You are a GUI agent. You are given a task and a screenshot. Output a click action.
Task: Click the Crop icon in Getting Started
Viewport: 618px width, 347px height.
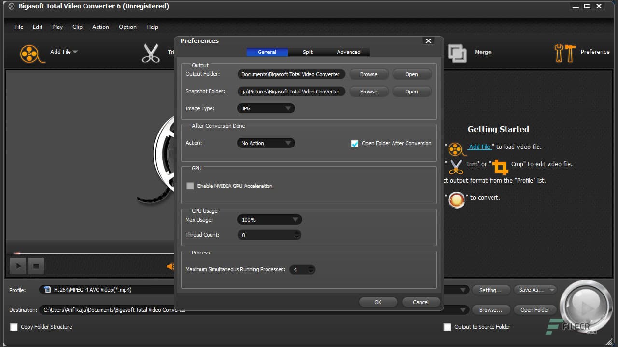click(500, 167)
